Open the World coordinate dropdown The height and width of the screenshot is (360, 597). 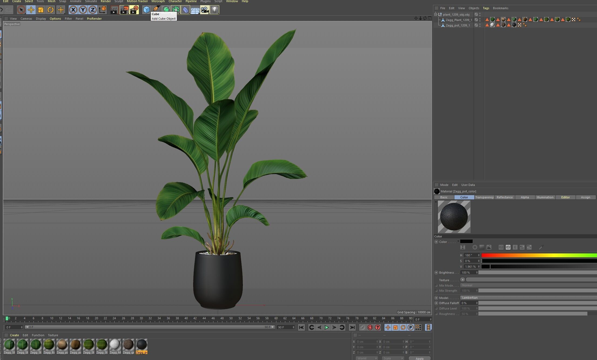(x=367, y=358)
